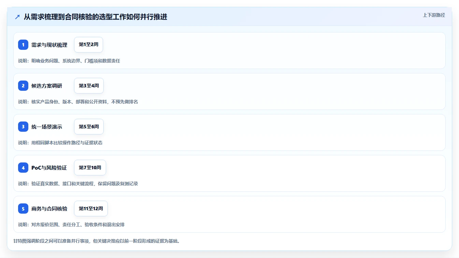The height and width of the screenshot is (258, 459).
Task: Click the title 从需求梳理到合同核验的选型工作如何并行推进
Action: pos(96,17)
